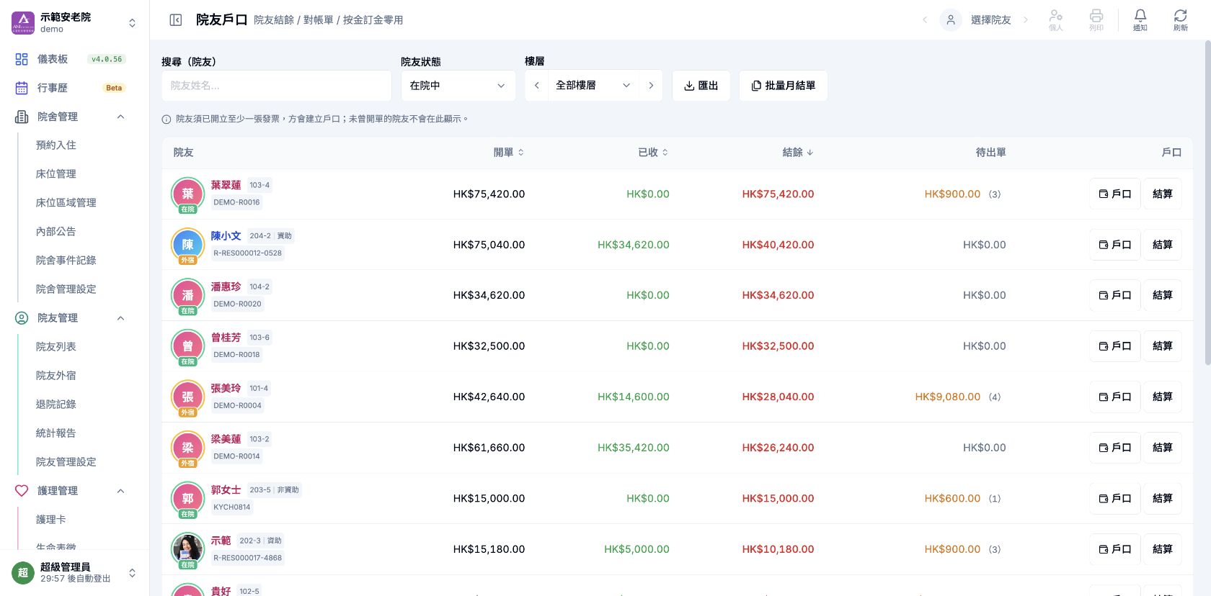Open the 超級管理員 user menu arrows
The height and width of the screenshot is (596, 1211).
click(132, 573)
